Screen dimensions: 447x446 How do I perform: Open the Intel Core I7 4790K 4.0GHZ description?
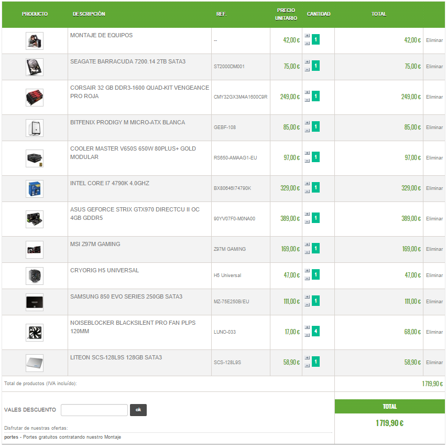click(110, 183)
